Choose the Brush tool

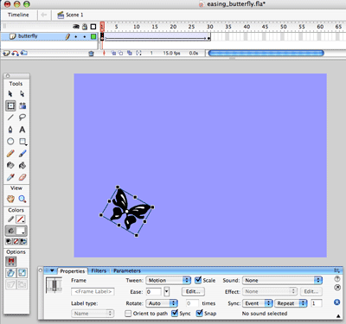pyautogui.click(x=22, y=154)
